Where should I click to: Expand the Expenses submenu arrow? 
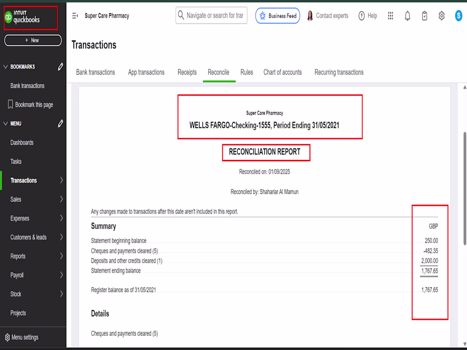62,218
